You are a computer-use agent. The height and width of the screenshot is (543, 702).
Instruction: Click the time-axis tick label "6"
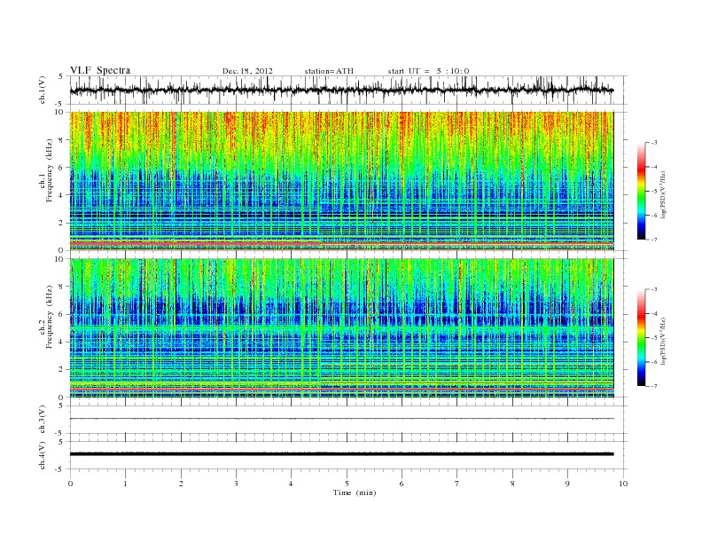coord(402,484)
